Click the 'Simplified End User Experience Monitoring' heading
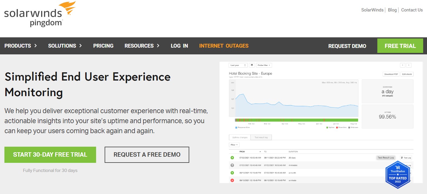Screen dimensions: 427x194 point(88,85)
